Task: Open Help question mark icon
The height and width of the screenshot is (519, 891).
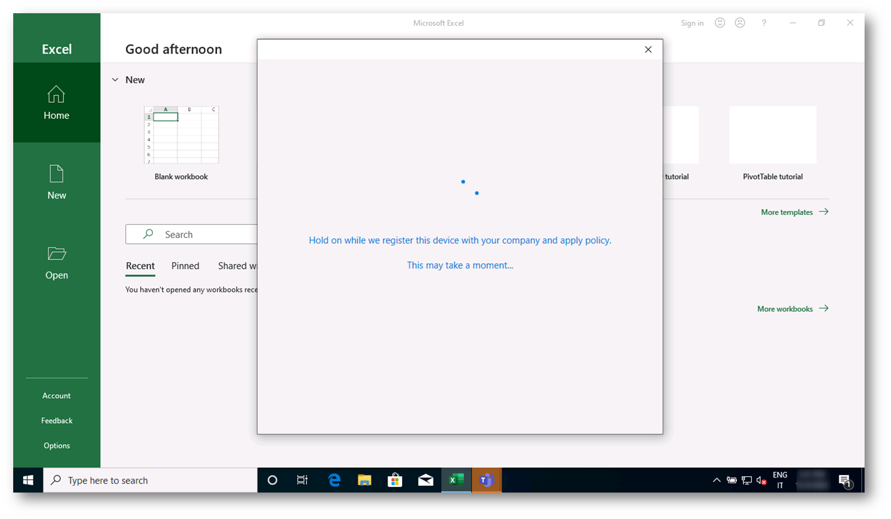Action: click(764, 23)
